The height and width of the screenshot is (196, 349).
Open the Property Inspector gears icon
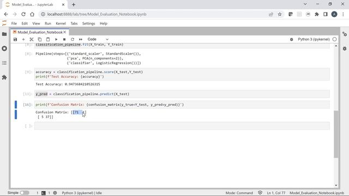pos(345,34)
